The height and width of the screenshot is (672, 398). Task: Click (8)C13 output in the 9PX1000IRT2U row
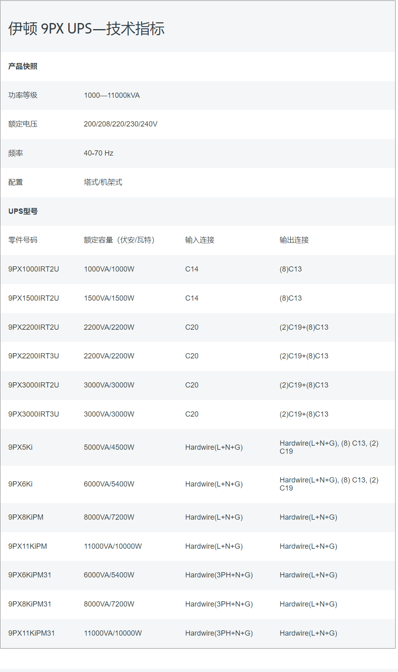[x=291, y=269]
